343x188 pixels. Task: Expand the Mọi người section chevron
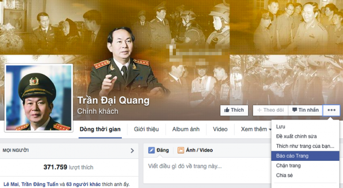point(132,150)
